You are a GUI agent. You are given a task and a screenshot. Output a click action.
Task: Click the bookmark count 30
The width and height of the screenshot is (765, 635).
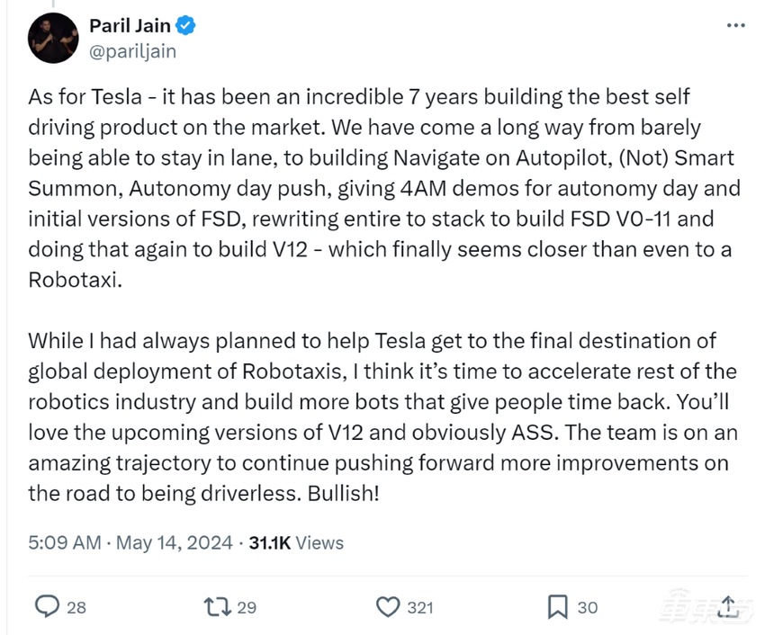[588, 607]
